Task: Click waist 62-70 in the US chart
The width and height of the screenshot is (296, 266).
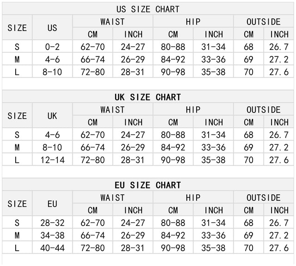Action: pos(92,47)
